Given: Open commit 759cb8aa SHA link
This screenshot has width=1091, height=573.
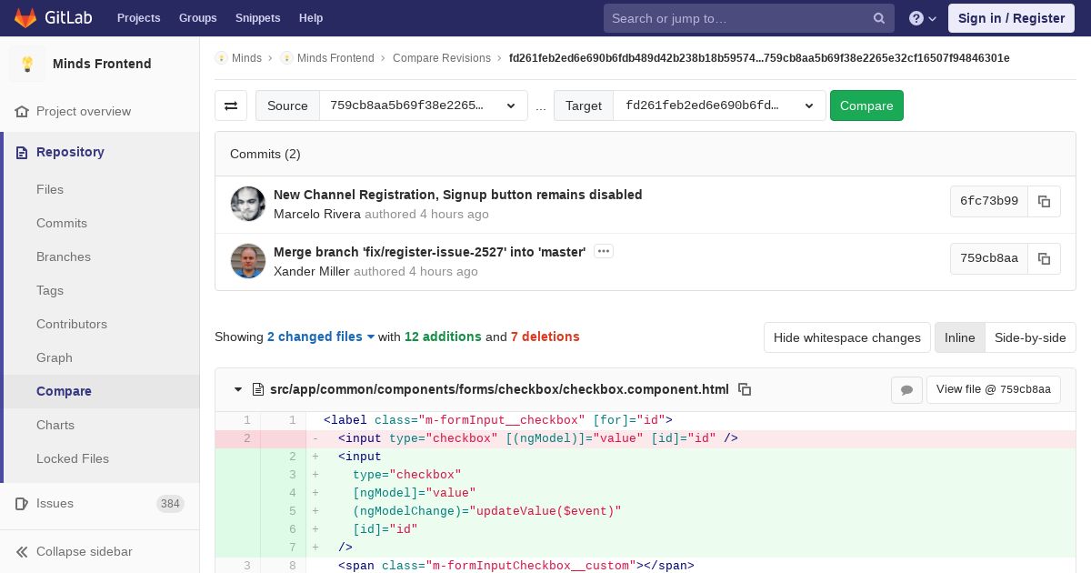Looking at the screenshot, I should (989, 258).
